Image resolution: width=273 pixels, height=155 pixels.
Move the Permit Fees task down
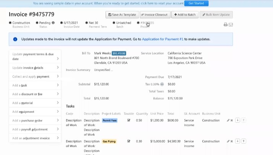click(237, 120)
